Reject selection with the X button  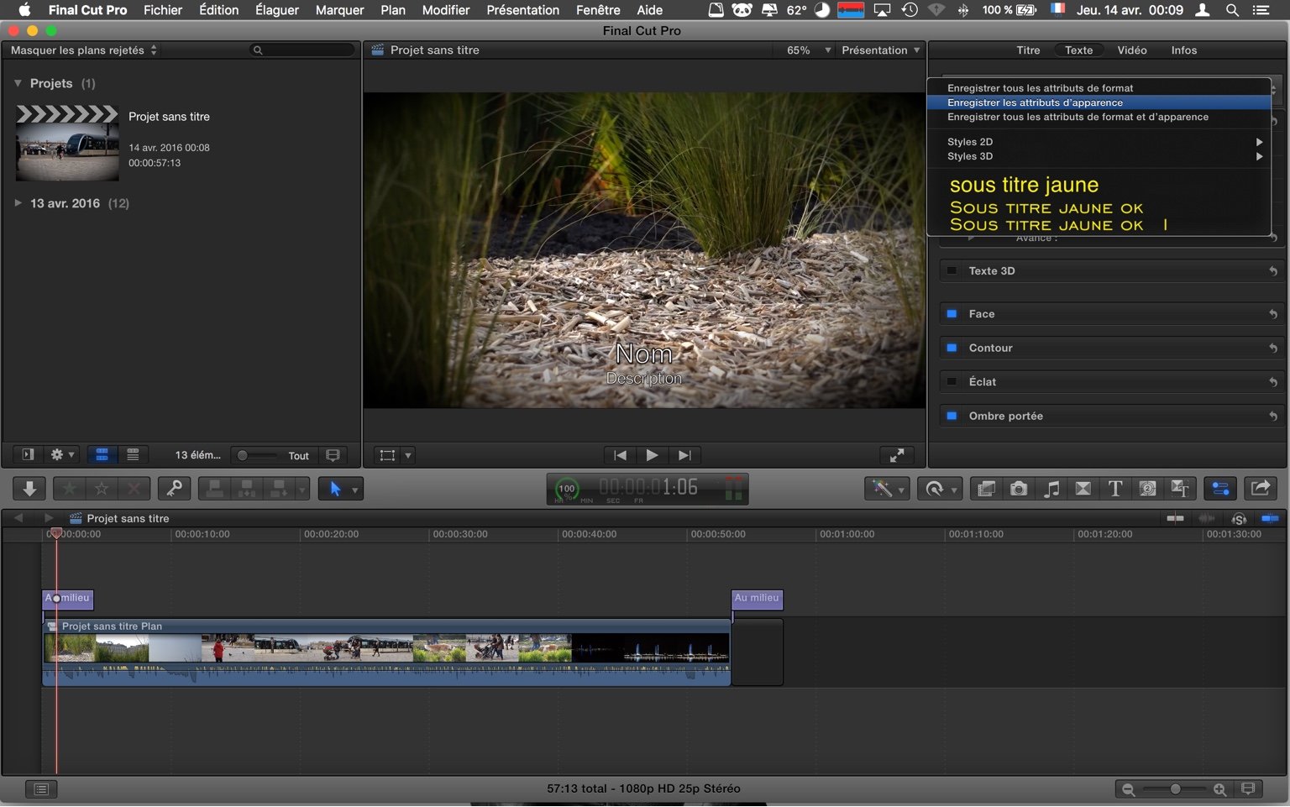134,489
